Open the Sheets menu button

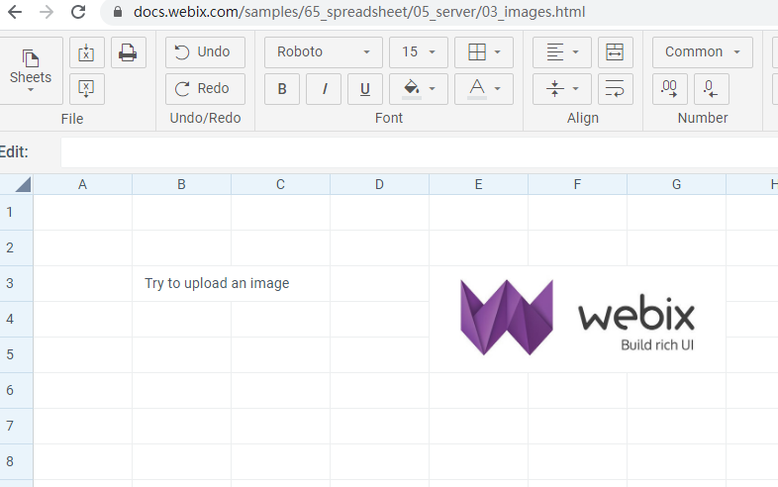(31, 70)
